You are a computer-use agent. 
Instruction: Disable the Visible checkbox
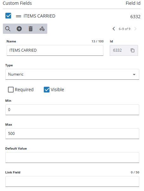coord(47,90)
